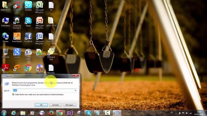Open Visual Studio from the taskbar

pos(70,113)
